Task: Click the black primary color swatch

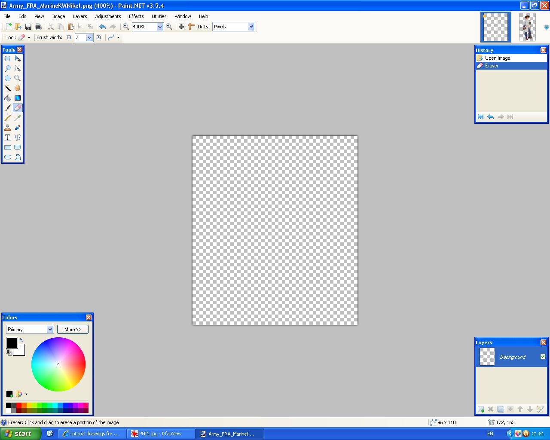Action: tap(11, 342)
